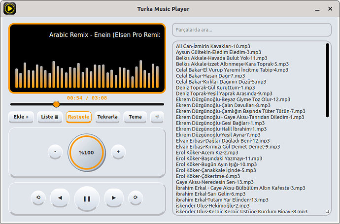
Task: Click the orange handle on seek slider
Action: click(x=56, y=104)
